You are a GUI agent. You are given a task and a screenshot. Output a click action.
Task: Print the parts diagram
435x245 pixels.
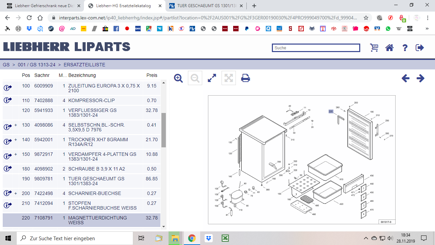pos(245,78)
